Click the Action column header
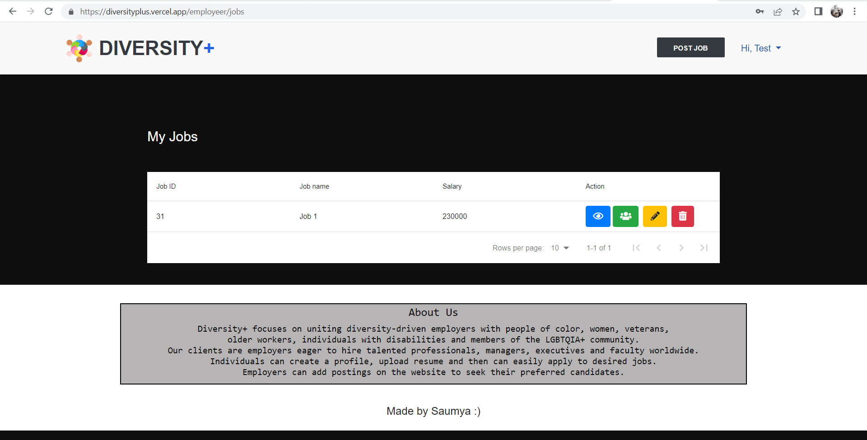The image size is (867, 440). click(x=595, y=186)
